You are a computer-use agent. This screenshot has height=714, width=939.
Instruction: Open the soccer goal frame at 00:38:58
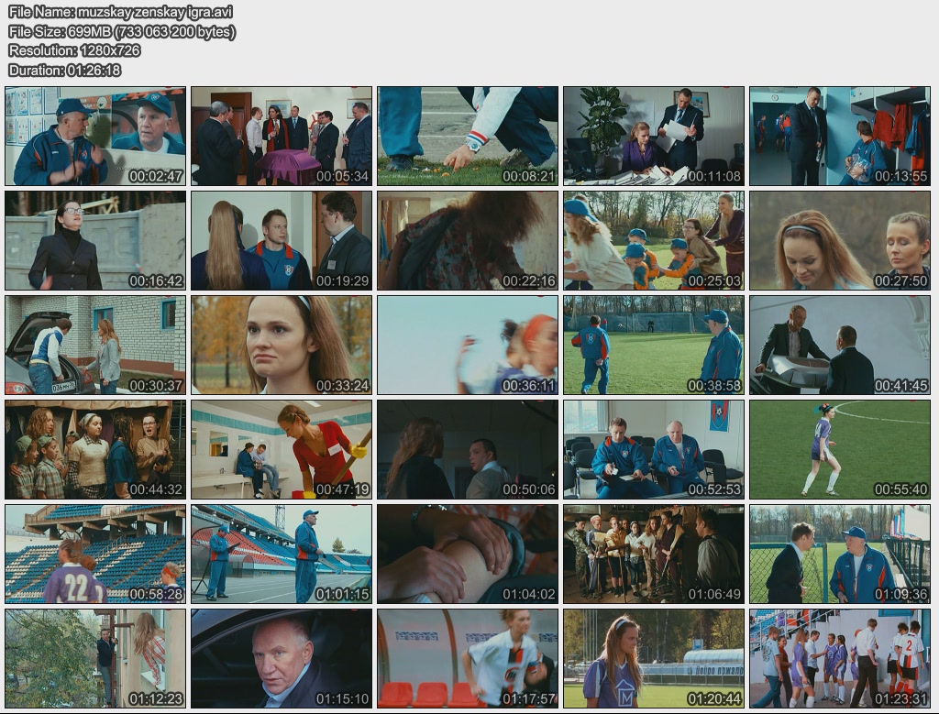coord(654,346)
